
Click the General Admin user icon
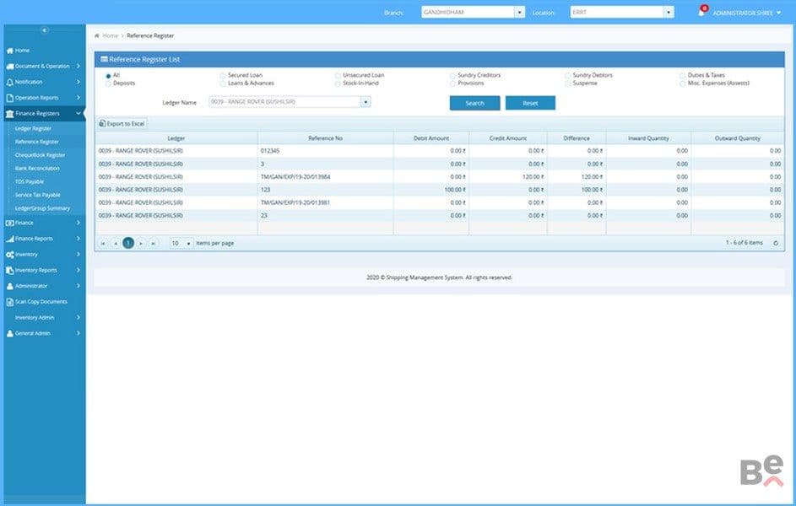coord(9,333)
